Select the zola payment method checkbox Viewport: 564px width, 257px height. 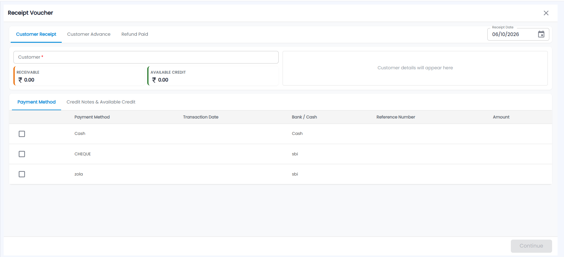(x=22, y=174)
